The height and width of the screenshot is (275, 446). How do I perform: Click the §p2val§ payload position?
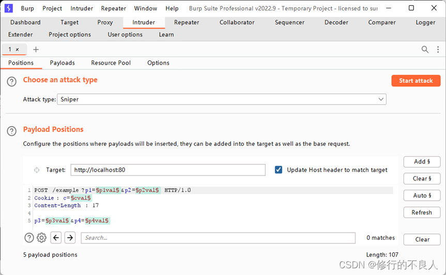click(x=147, y=190)
